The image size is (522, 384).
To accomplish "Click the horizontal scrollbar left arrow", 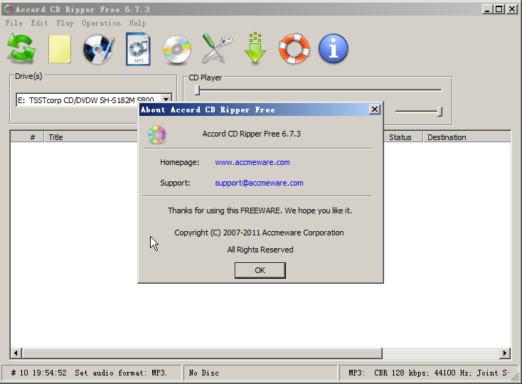I will click(x=16, y=353).
